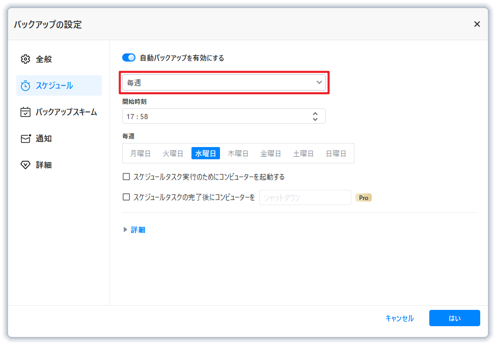
Task: Click the Pro badge
Action: coord(364,197)
